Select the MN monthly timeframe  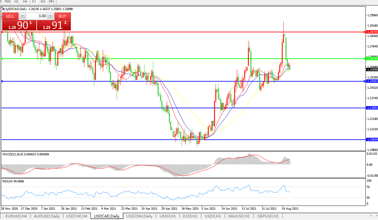click(x=51, y=2)
